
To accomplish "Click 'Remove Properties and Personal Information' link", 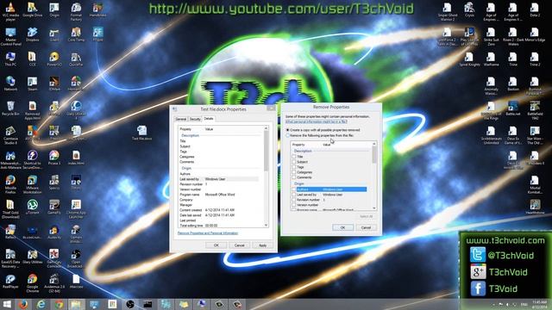I will coord(208,233).
